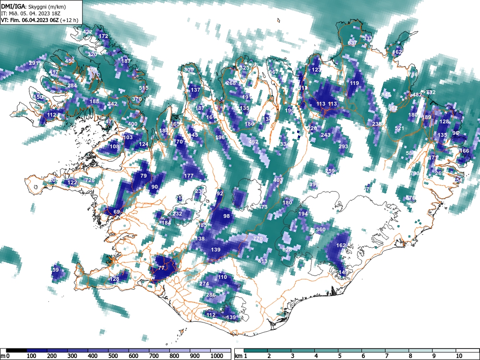Click the visibility value 370 on the map

pos(137,99)
